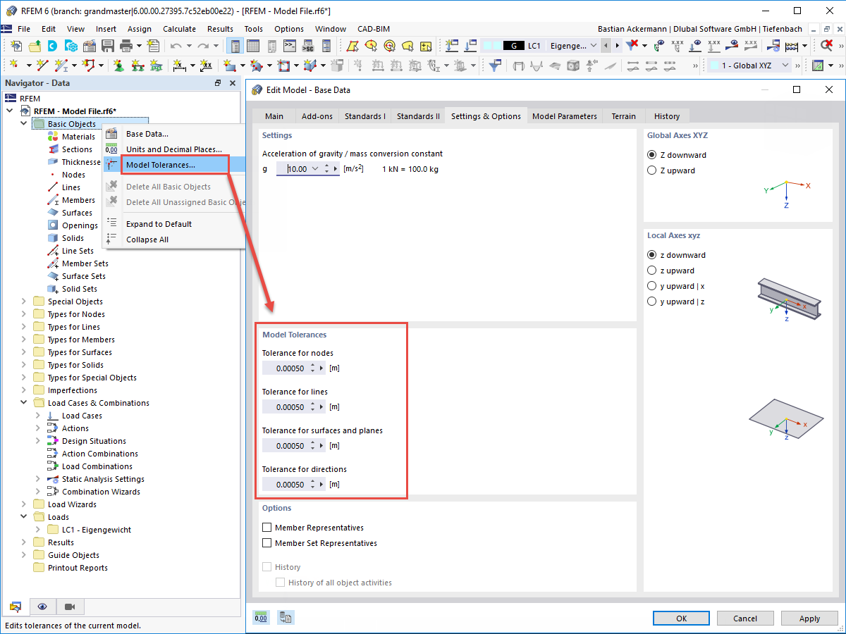Screen dimensions: 846x634
Task: Enable the Member Representatives checkbox
Action: 266,527
